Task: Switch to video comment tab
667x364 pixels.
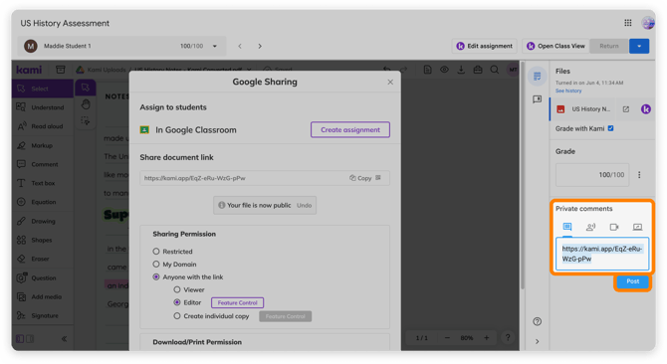Action: click(614, 227)
